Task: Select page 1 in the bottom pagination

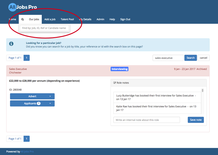Action: coord(26,139)
